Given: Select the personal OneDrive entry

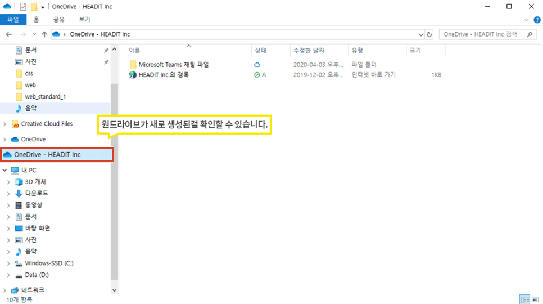Looking at the screenshot, I should pos(33,140).
